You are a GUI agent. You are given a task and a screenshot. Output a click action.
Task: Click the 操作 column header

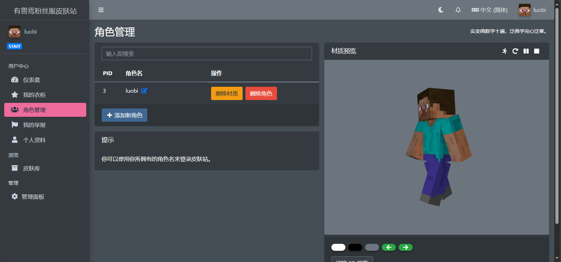coord(216,73)
